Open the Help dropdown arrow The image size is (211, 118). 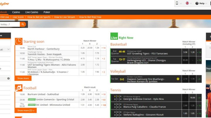coord(206,4)
